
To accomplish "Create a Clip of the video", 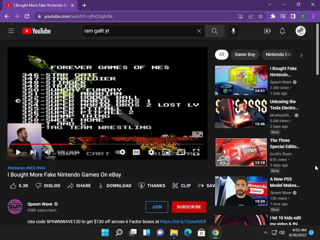I will pyautogui.click(x=182, y=186).
